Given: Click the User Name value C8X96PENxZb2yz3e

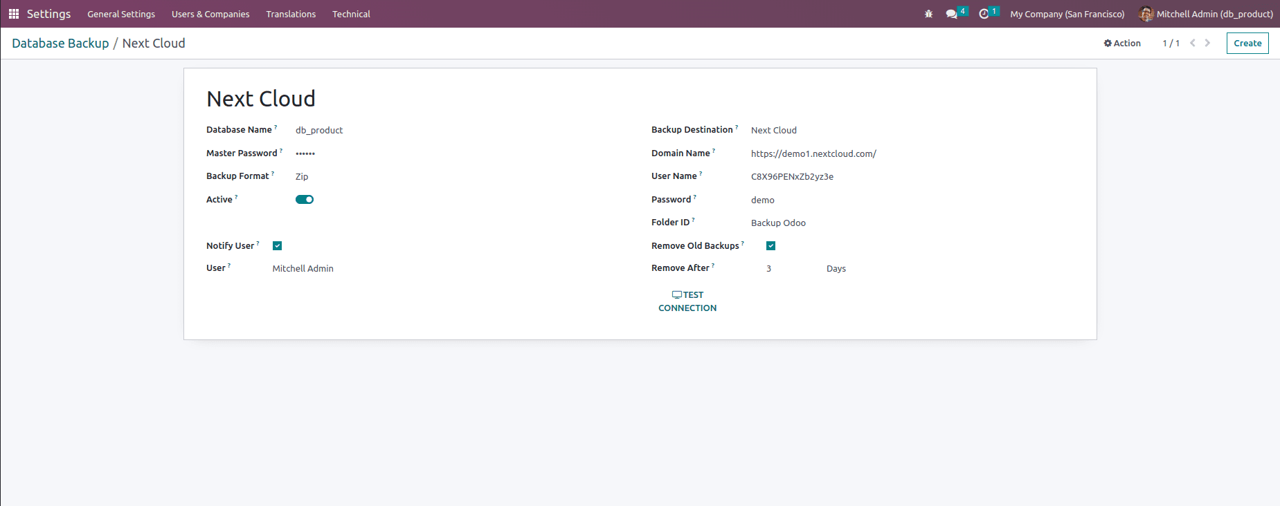Looking at the screenshot, I should click(x=792, y=177).
